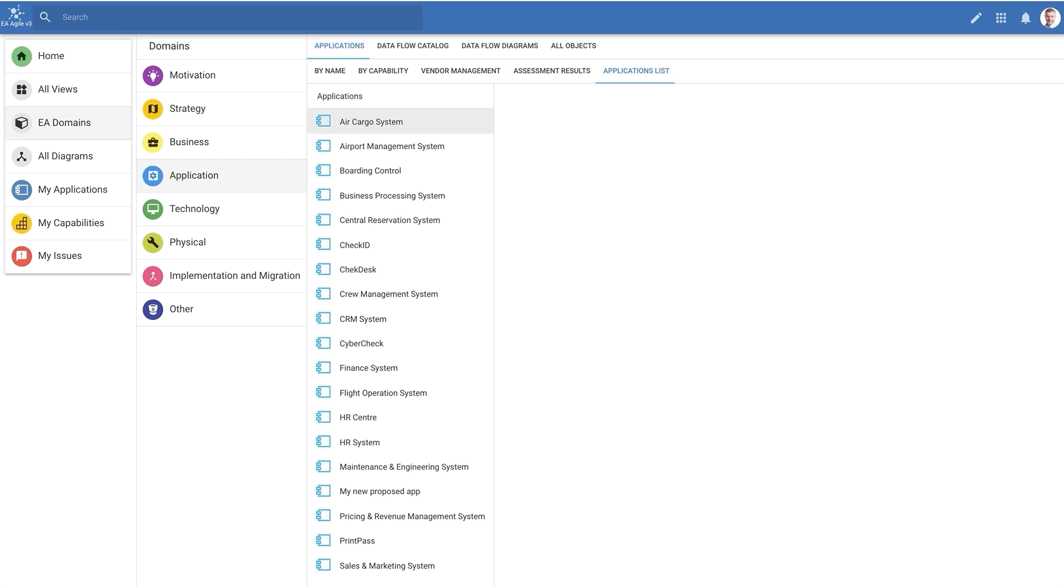Switch to Data Flow Catalog tab
The image size is (1064, 586).
(x=412, y=46)
